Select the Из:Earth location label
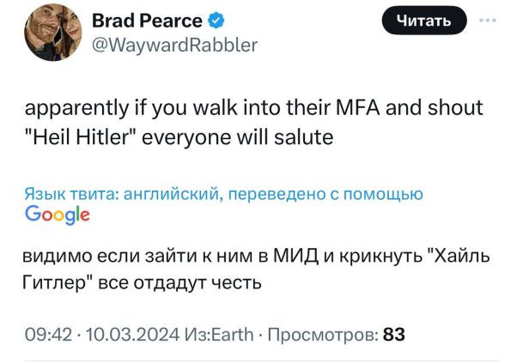This screenshot has width=523, height=363. point(215,334)
